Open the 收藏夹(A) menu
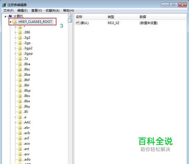This screenshot has height=164, width=189. 53,11
